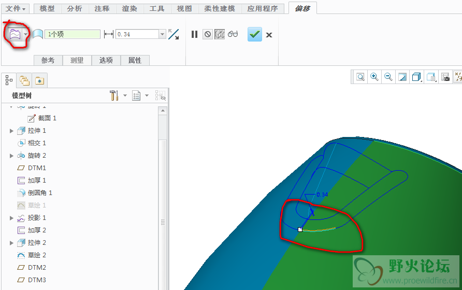
Task: Click the tree filter search icon
Action: pos(160,95)
